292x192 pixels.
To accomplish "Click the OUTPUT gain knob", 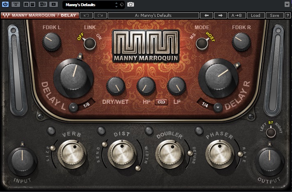I will coord(269,161).
